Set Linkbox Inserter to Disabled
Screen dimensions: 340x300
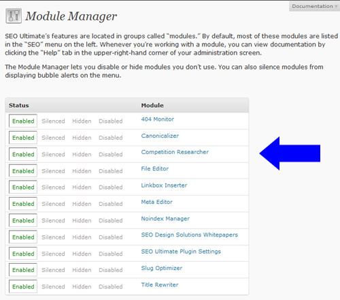pyautogui.click(x=111, y=187)
